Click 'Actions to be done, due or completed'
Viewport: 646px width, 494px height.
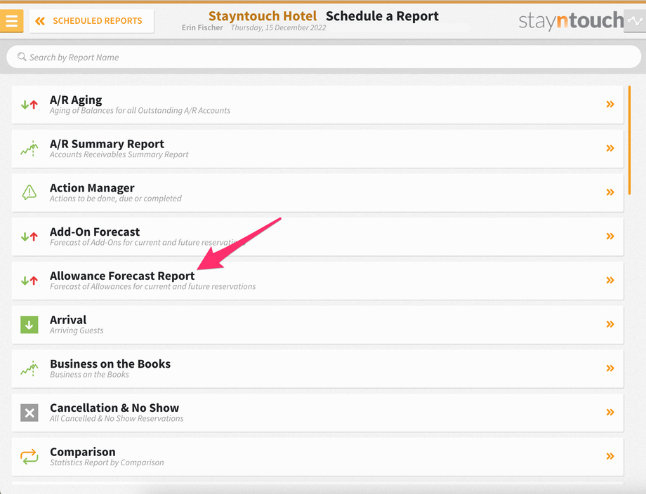pos(116,199)
